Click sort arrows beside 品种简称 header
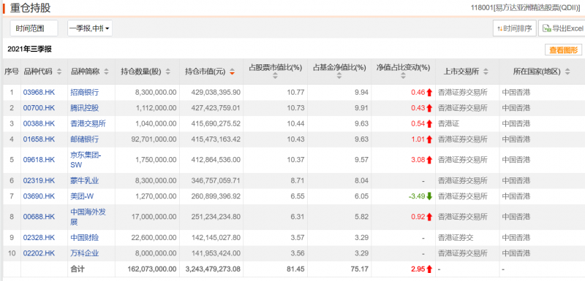The image size is (585, 281). (106, 72)
